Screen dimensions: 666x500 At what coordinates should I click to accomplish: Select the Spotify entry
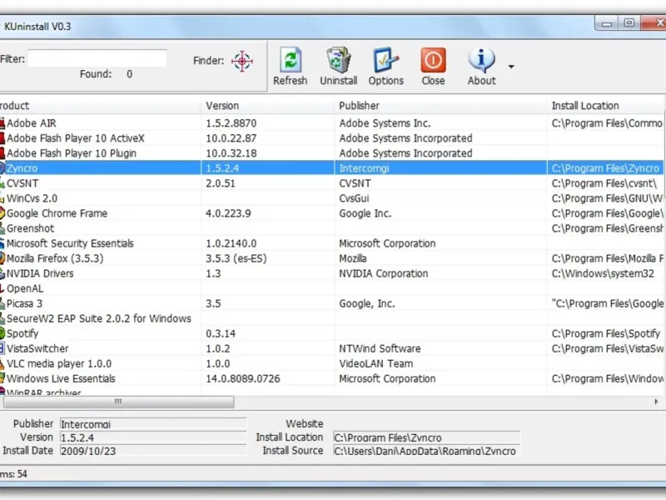[331, 333]
